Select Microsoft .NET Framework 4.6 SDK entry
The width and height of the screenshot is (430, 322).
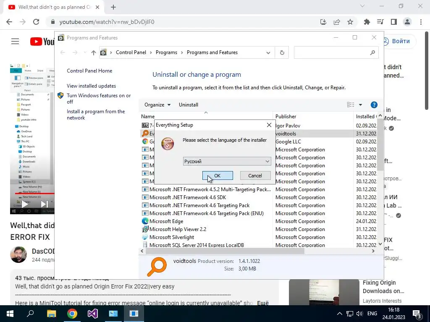188,197
